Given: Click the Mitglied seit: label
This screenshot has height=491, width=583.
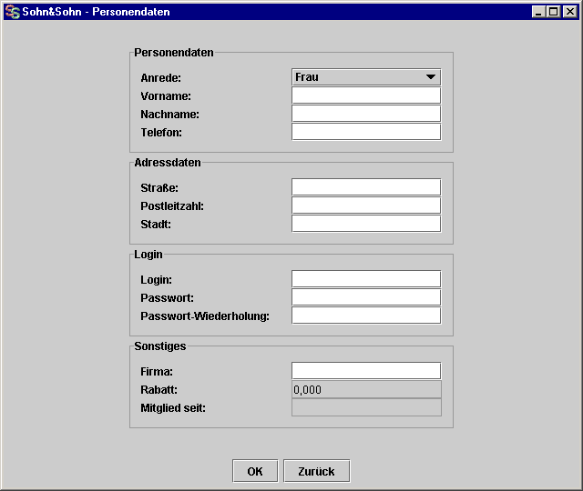Looking at the screenshot, I should (173, 408).
